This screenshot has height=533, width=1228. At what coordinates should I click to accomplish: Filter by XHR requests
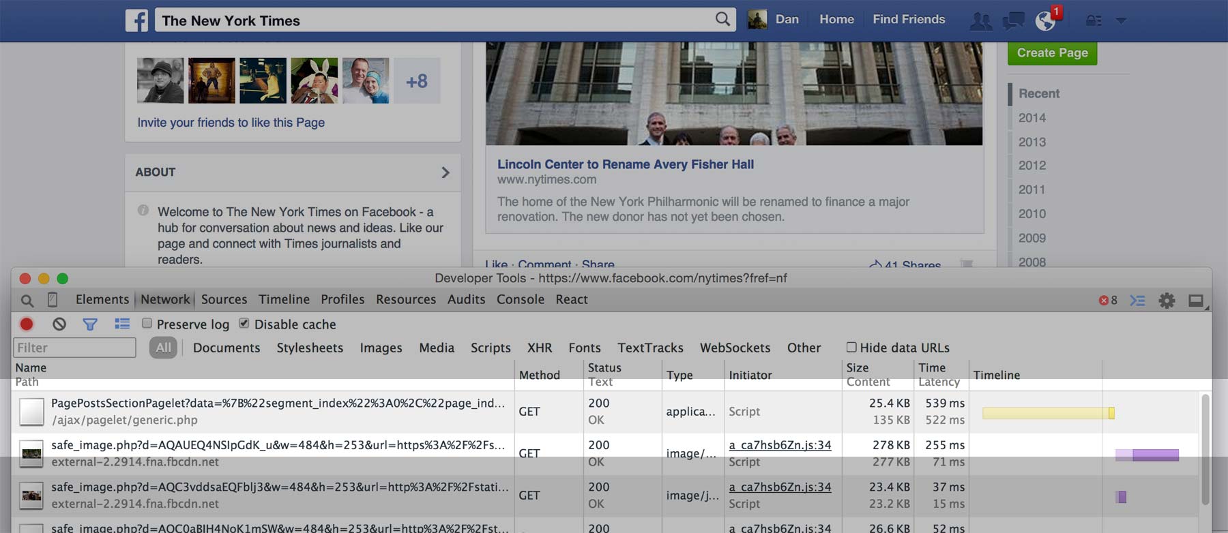click(540, 348)
